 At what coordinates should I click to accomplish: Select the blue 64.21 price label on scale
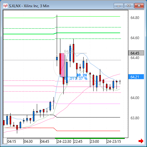136,77
